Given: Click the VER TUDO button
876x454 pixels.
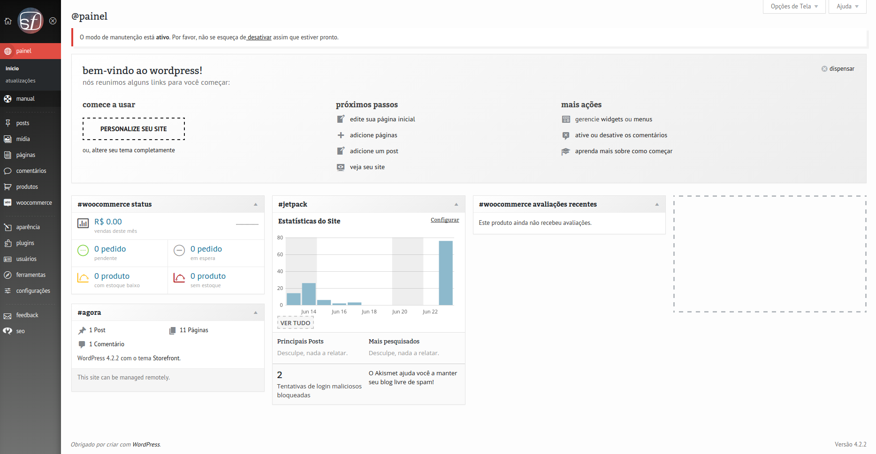Looking at the screenshot, I should (295, 323).
